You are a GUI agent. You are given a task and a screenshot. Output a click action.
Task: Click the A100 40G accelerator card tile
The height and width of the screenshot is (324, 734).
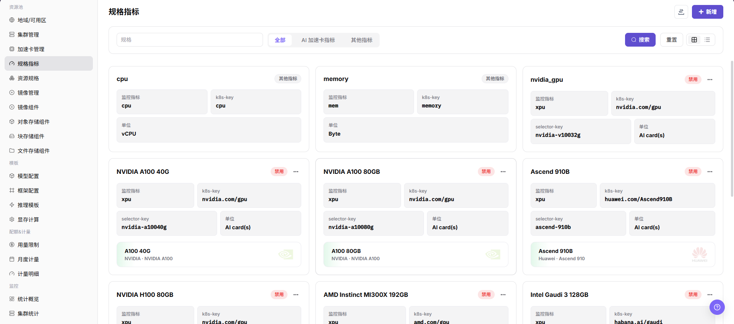point(209,254)
